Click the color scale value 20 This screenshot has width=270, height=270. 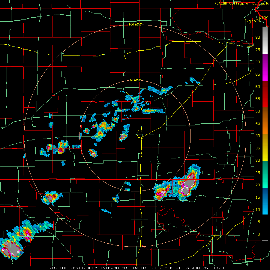258,185
